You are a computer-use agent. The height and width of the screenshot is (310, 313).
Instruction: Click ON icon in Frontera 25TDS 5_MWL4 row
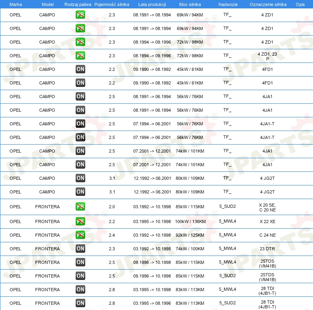click(x=80, y=262)
